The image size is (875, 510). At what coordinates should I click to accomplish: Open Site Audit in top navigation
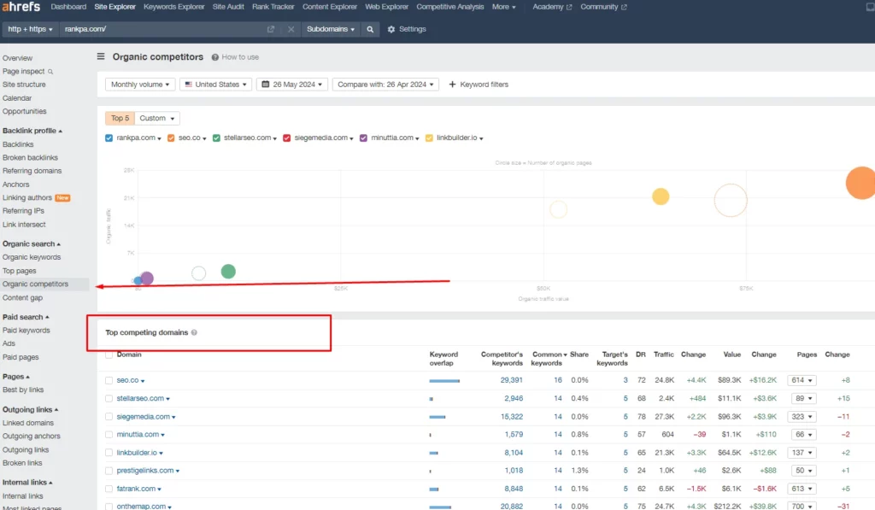[228, 7]
